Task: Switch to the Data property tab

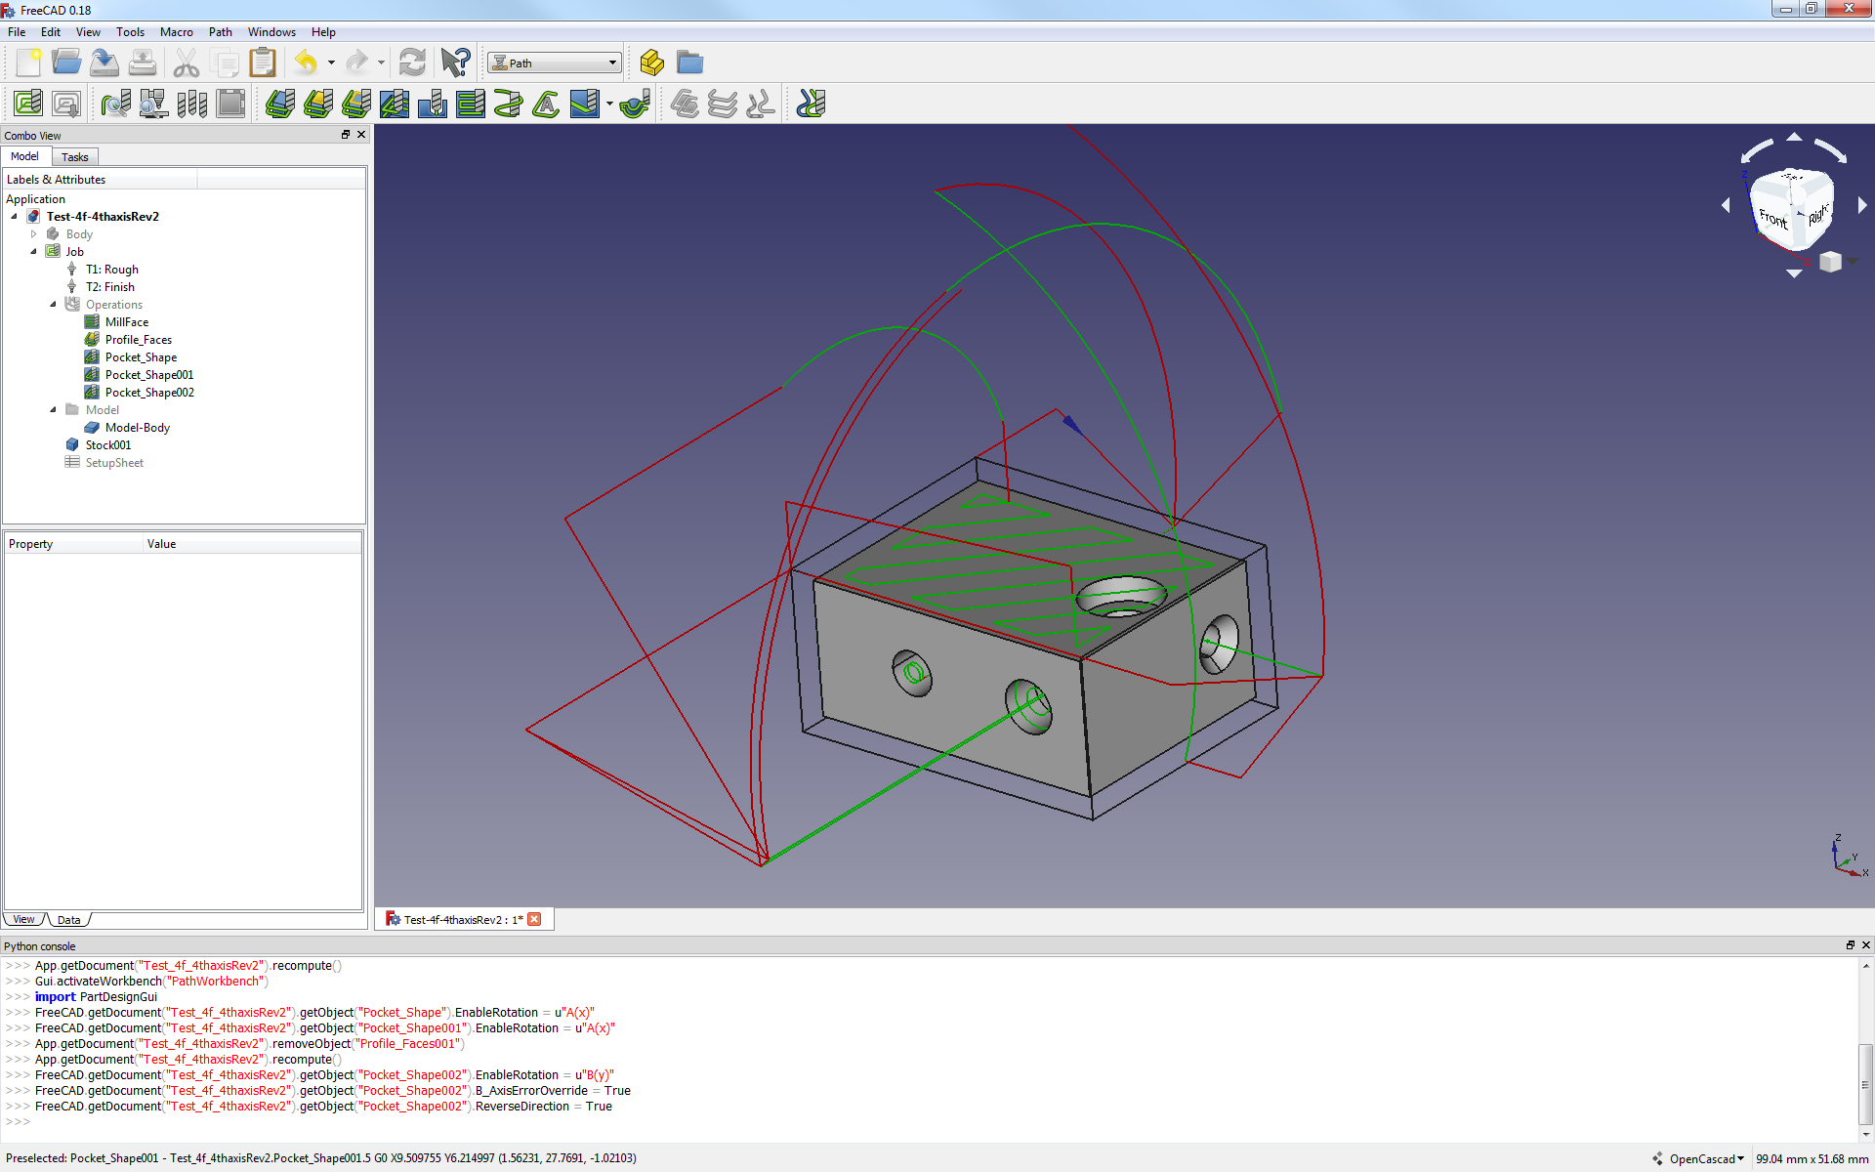Action: [x=68, y=920]
